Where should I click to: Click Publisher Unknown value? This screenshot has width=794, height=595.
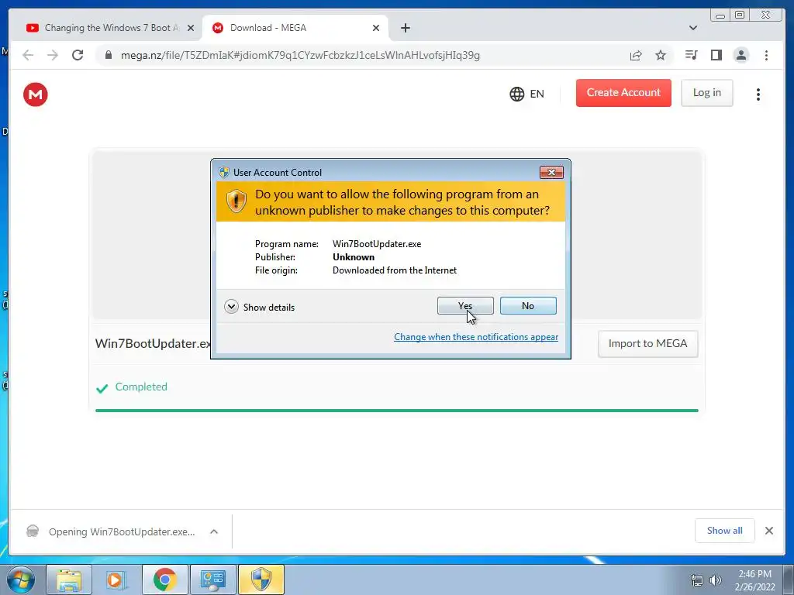pos(354,257)
